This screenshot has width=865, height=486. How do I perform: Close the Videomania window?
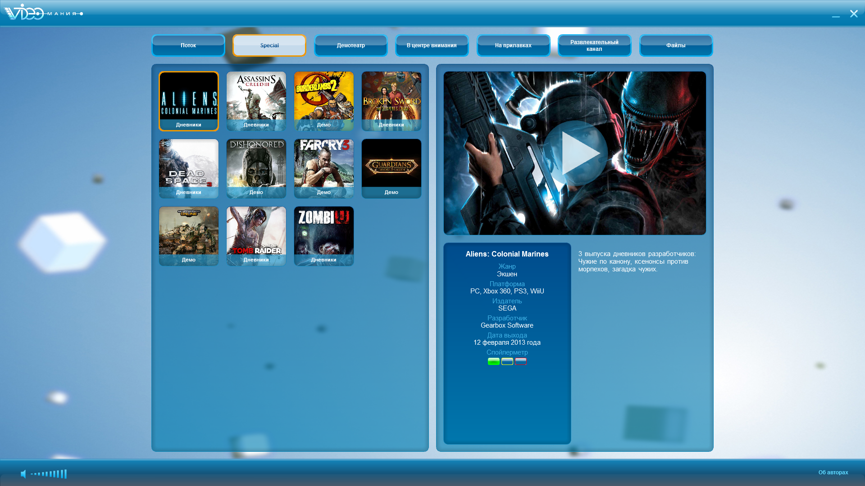tap(854, 13)
